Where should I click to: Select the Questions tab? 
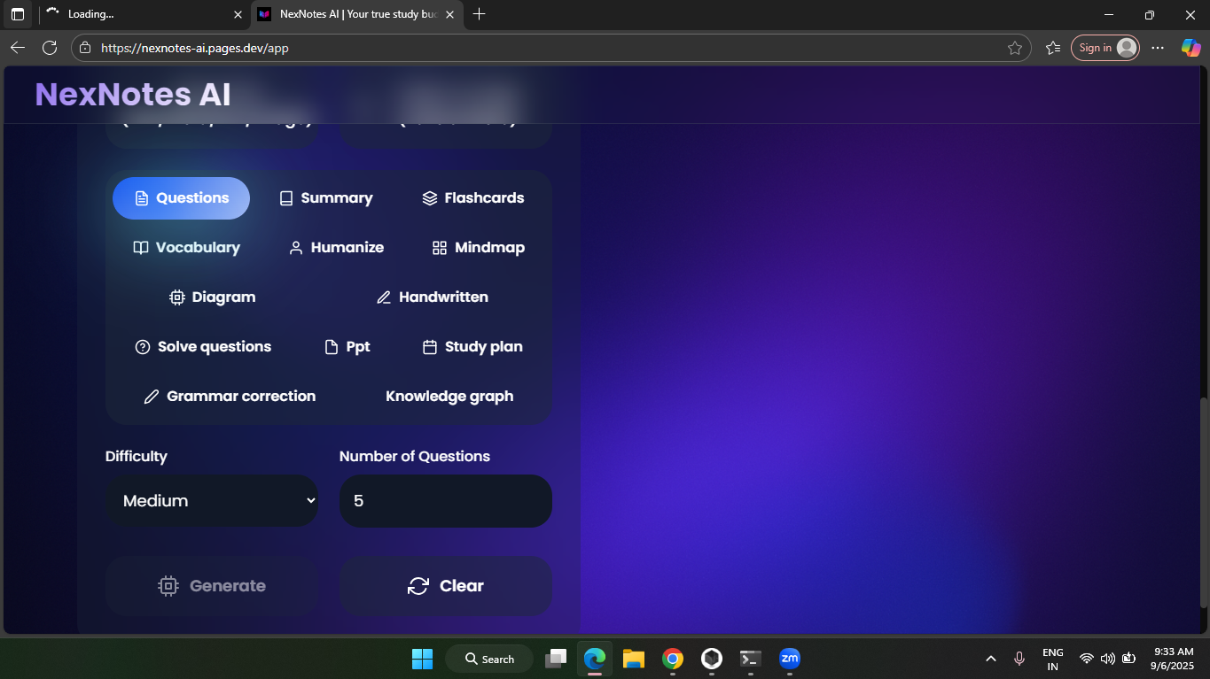coord(181,198)
